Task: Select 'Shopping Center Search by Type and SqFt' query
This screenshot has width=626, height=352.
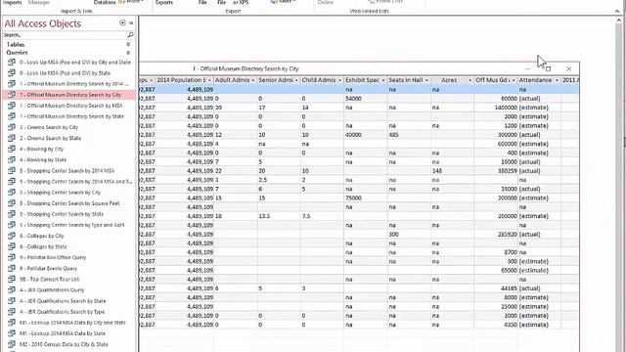Action: (69, 225)
